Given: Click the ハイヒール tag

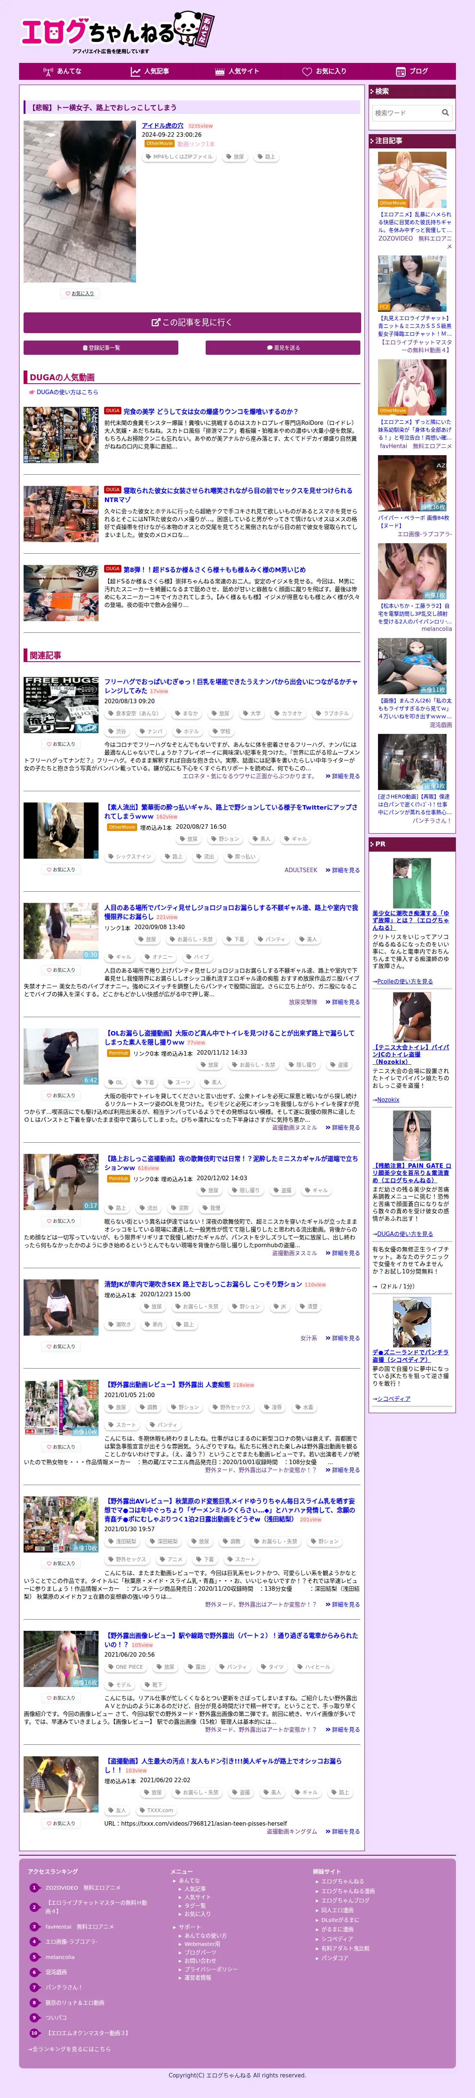Looking at the screenshot, I should 314,1667.
